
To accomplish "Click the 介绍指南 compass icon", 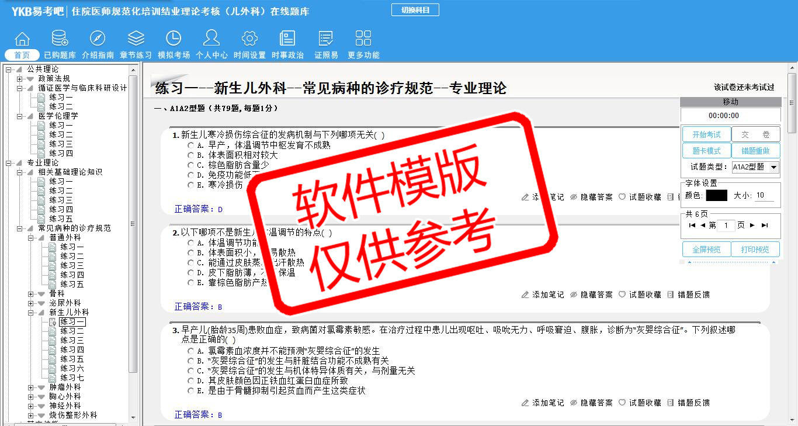I will click(x=98, y=39).
